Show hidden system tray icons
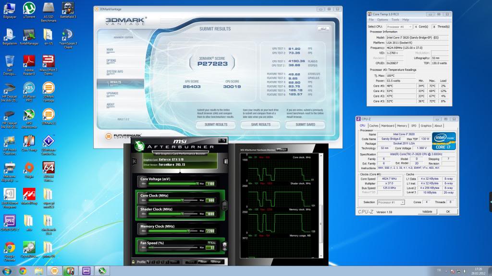 446,271
